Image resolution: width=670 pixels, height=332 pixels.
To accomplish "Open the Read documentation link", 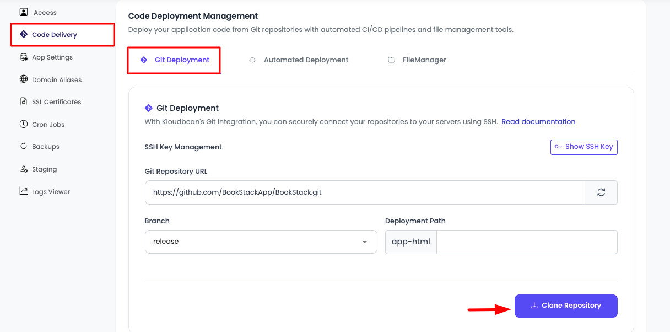I will 538,121.
